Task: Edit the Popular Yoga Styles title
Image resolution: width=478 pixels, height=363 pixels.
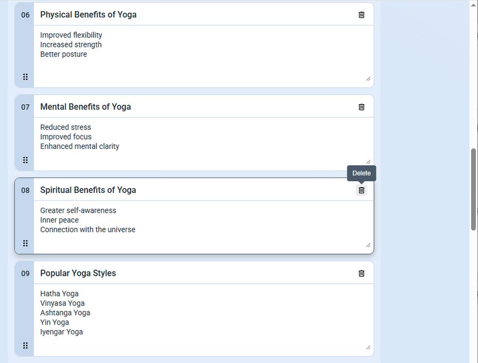Action: click(195, 273)
